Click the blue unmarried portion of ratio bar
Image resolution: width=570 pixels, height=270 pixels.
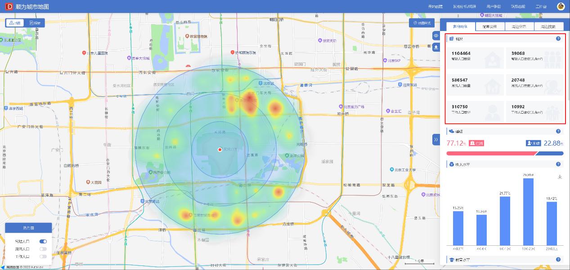549,153
